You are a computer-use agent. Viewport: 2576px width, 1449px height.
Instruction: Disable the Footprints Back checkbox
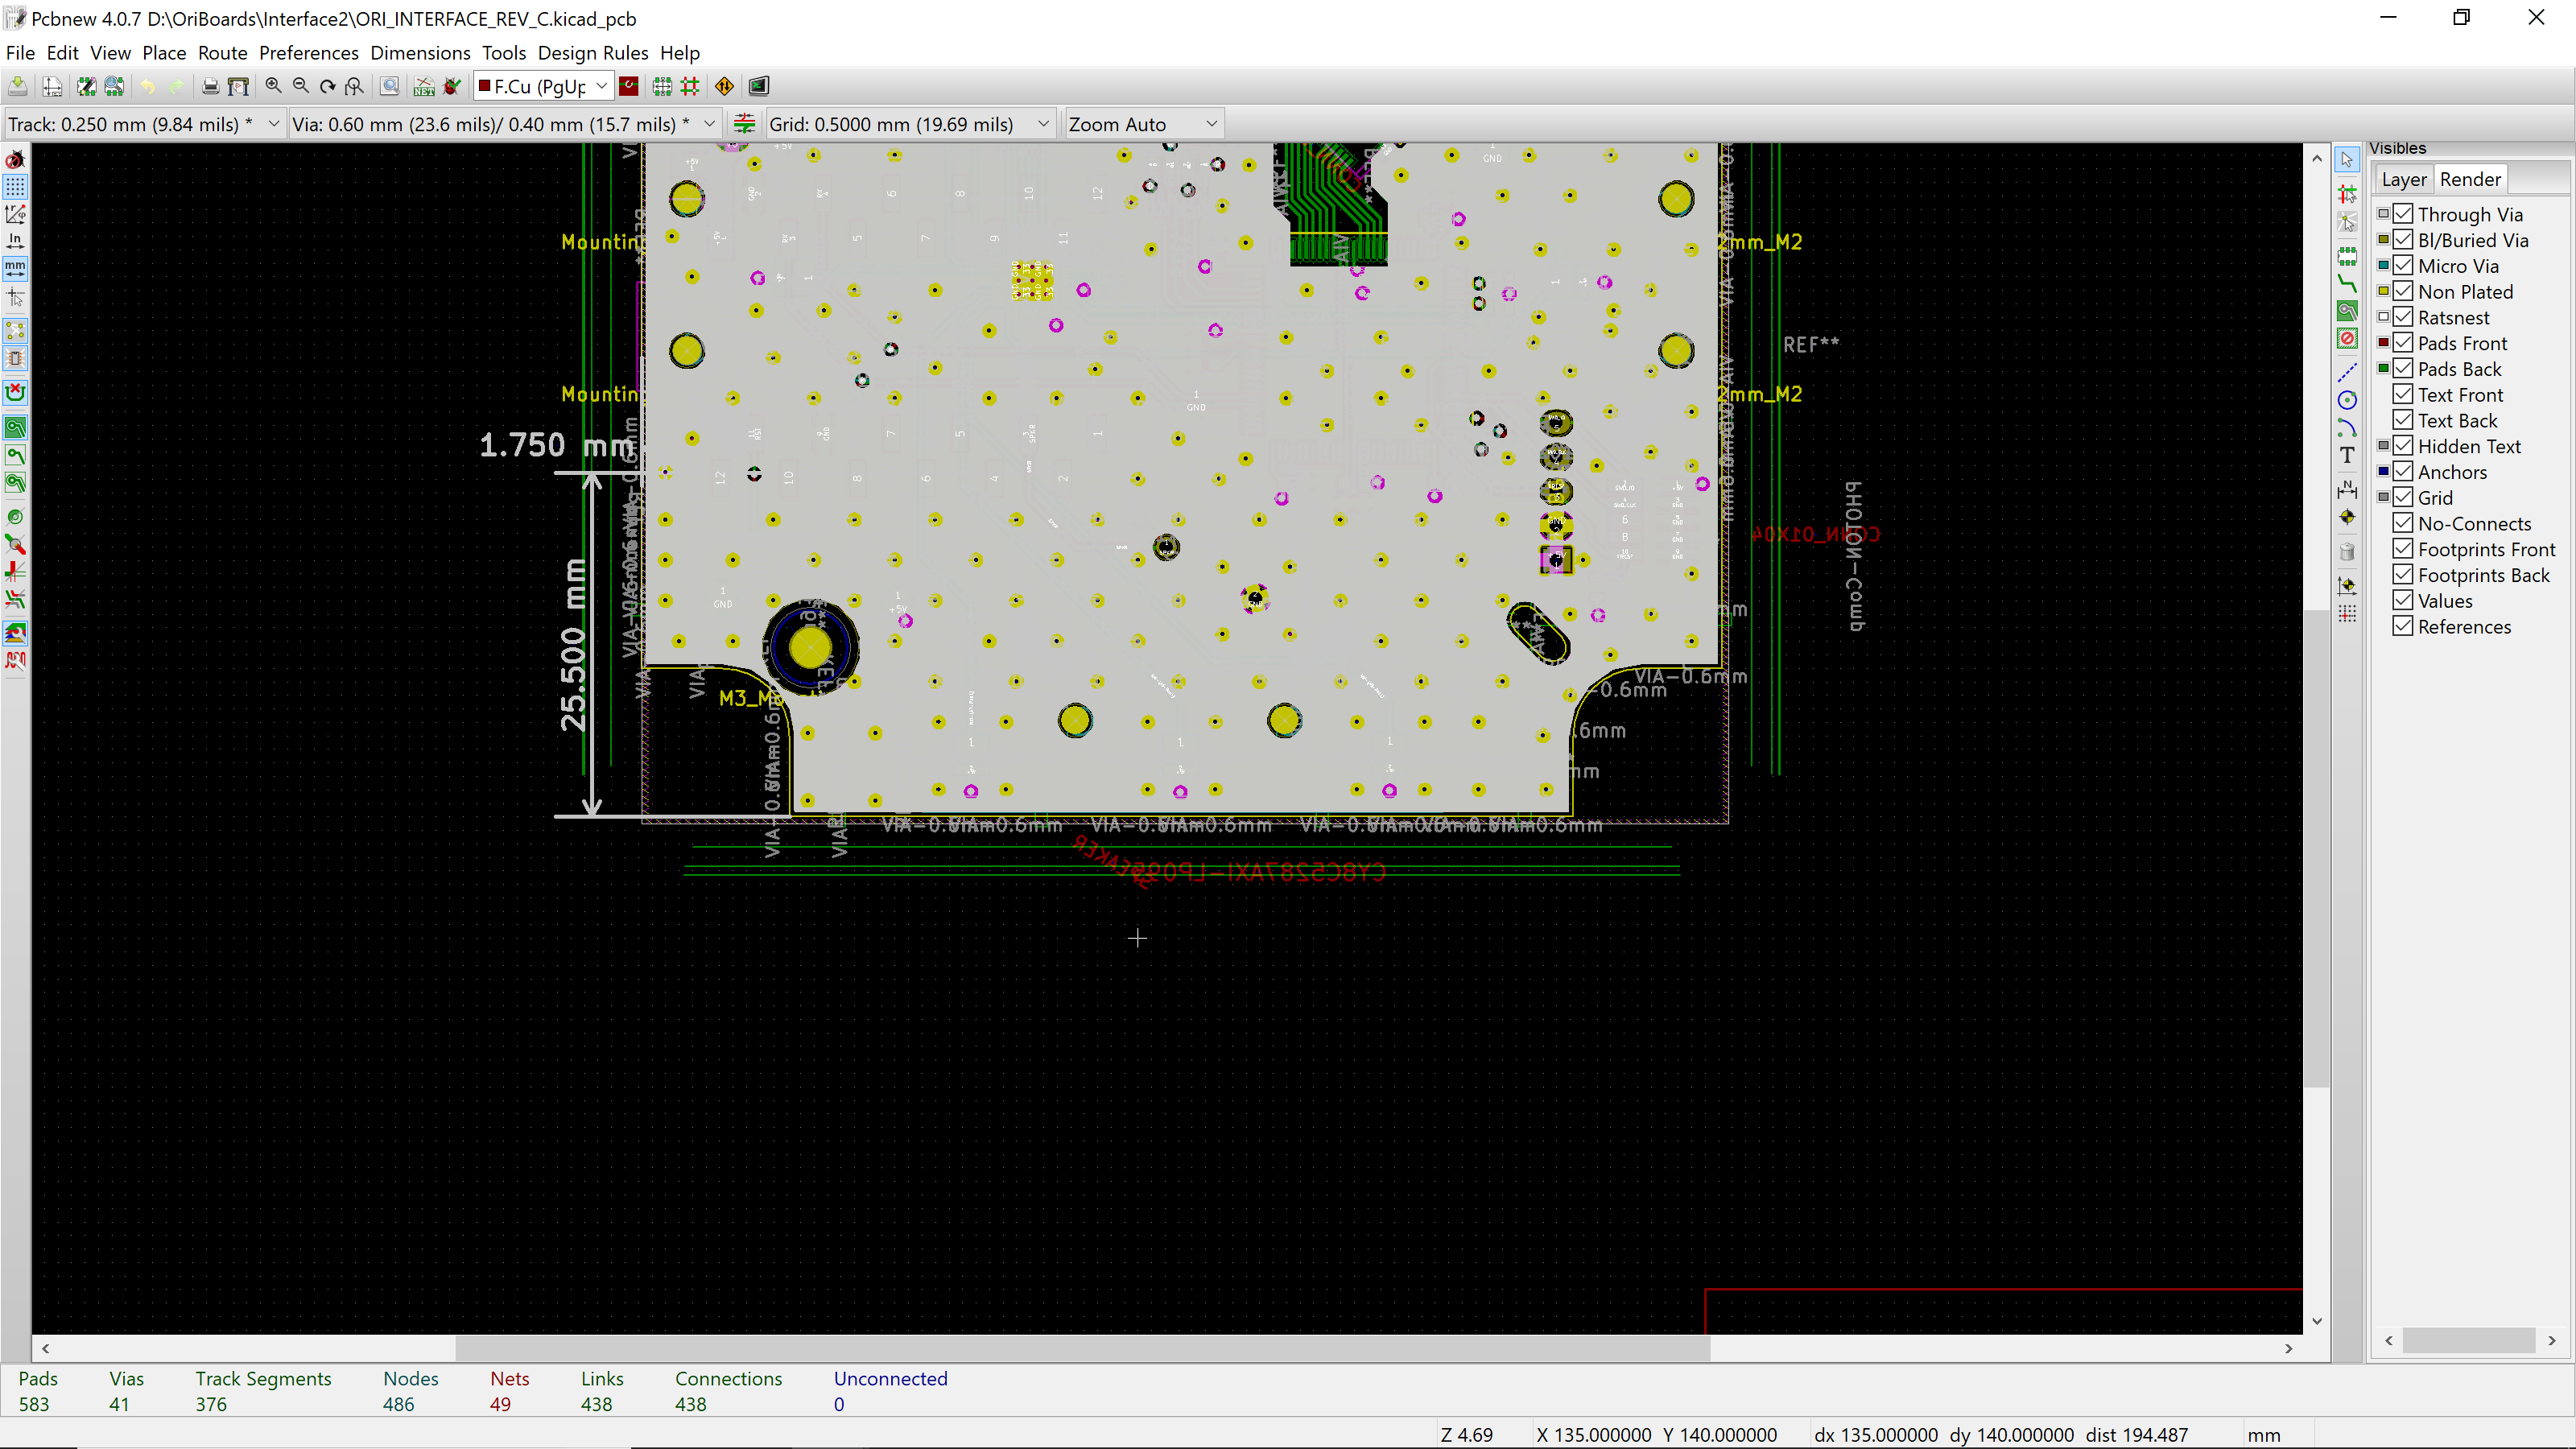pyautogui.click(x=2403, y=575)
